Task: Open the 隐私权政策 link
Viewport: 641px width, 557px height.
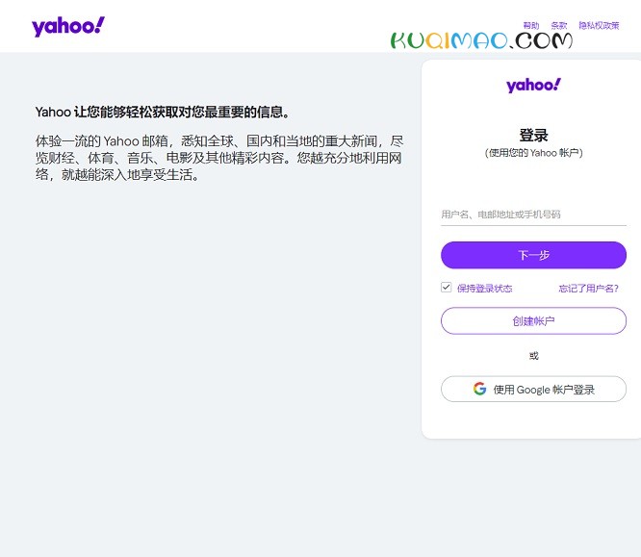Action: (x=599, y=26)
